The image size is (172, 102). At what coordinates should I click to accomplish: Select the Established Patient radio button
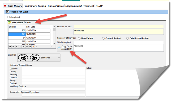click(x=127, y=38)
